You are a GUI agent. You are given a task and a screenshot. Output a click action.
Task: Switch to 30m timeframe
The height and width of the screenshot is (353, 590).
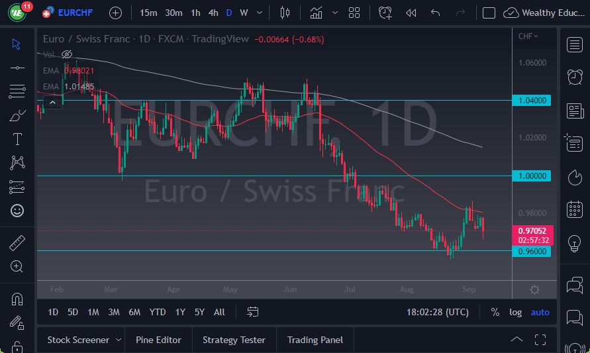[x=173, y=13]
